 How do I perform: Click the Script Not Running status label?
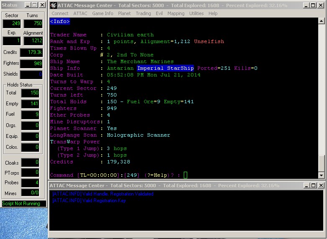click(24, 203)
